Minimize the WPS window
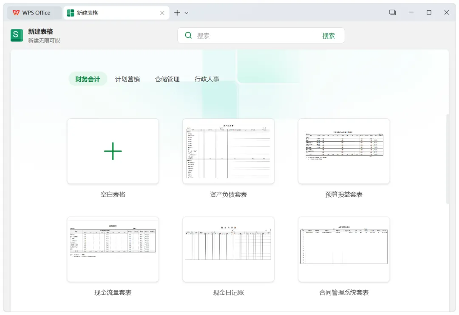459x315 pixels. tap(411, 12)
